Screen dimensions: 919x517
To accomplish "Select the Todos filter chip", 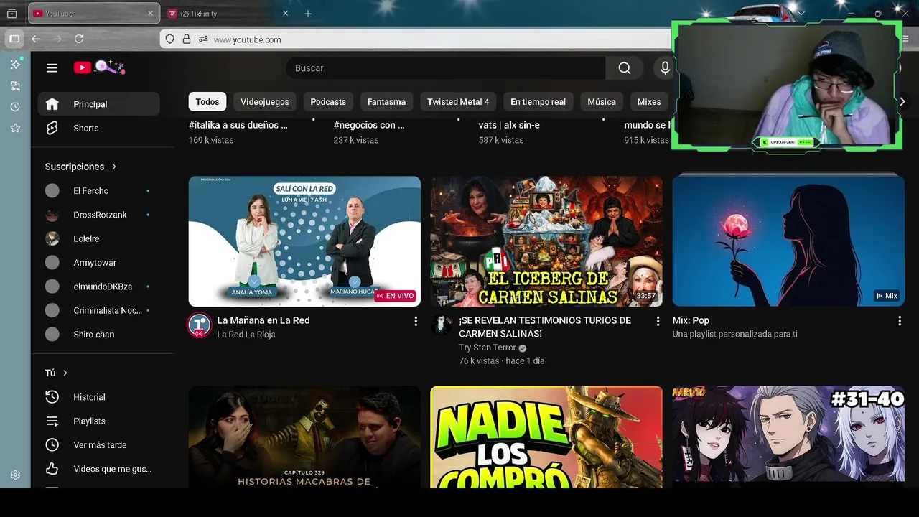I will [207, 102].
